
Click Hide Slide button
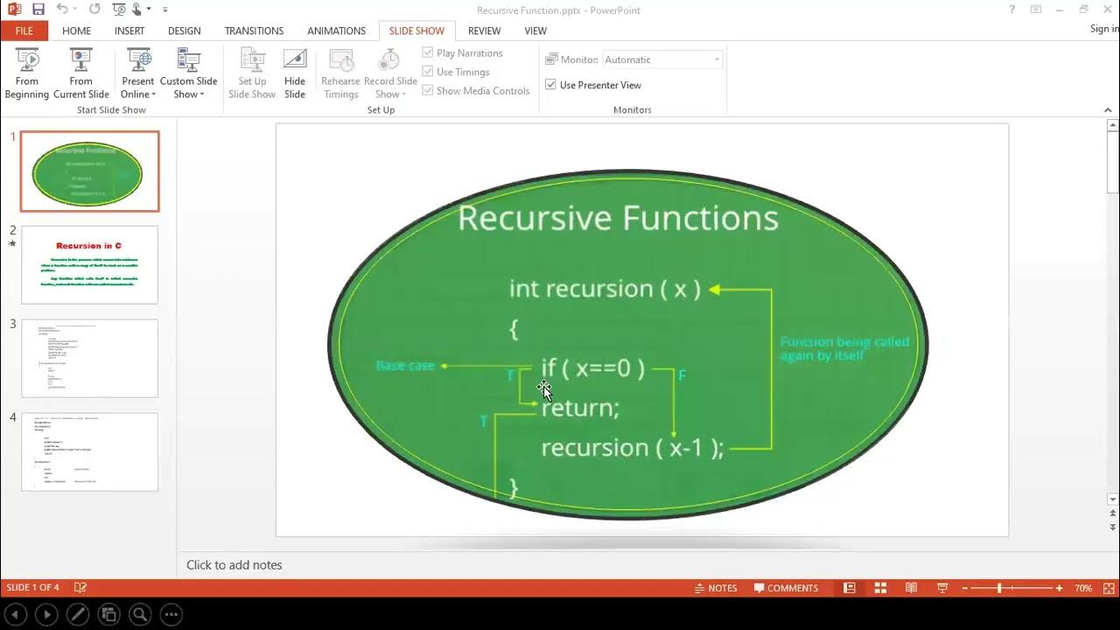[x=295, y=73]
